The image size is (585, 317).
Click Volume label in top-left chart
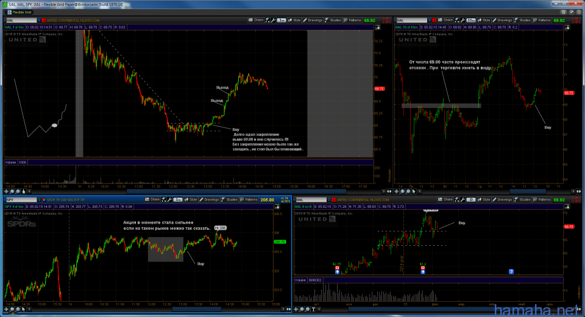coord(10,162)
